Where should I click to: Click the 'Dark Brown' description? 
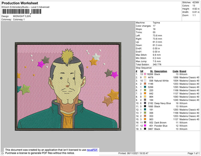pos(160,123)
